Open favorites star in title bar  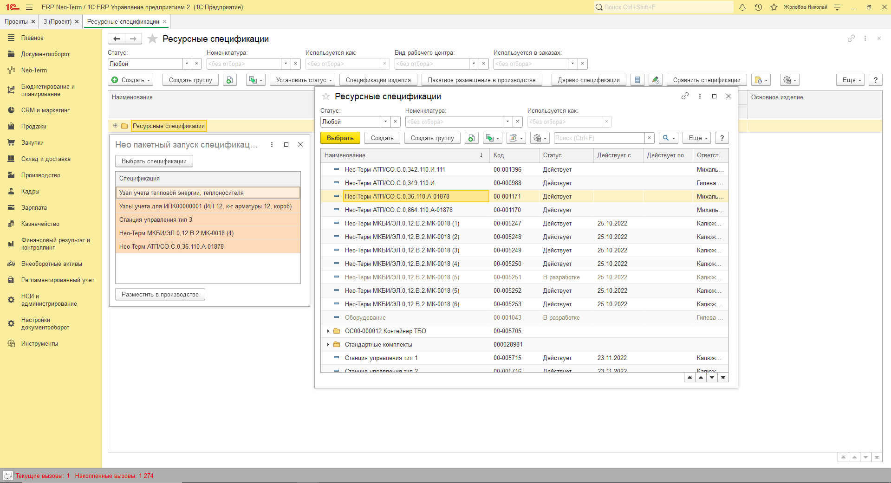774,7
